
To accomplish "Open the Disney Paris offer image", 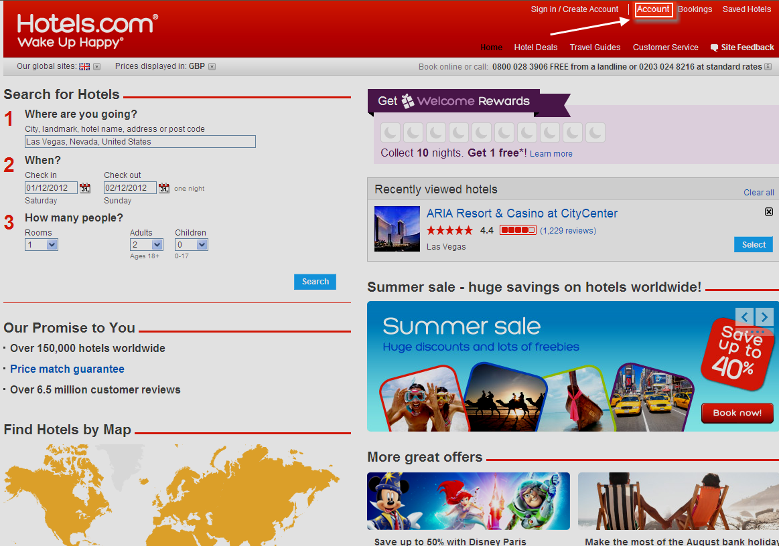I will coord(468,500).
